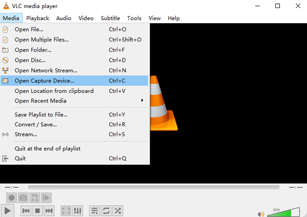This screenshot has height=217, width=307.
Task: Skip to previous media
Action: click(26, 211)
